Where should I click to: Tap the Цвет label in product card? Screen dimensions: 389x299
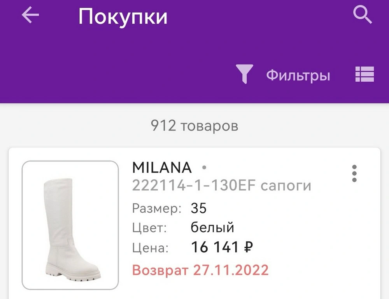[149, 228]
